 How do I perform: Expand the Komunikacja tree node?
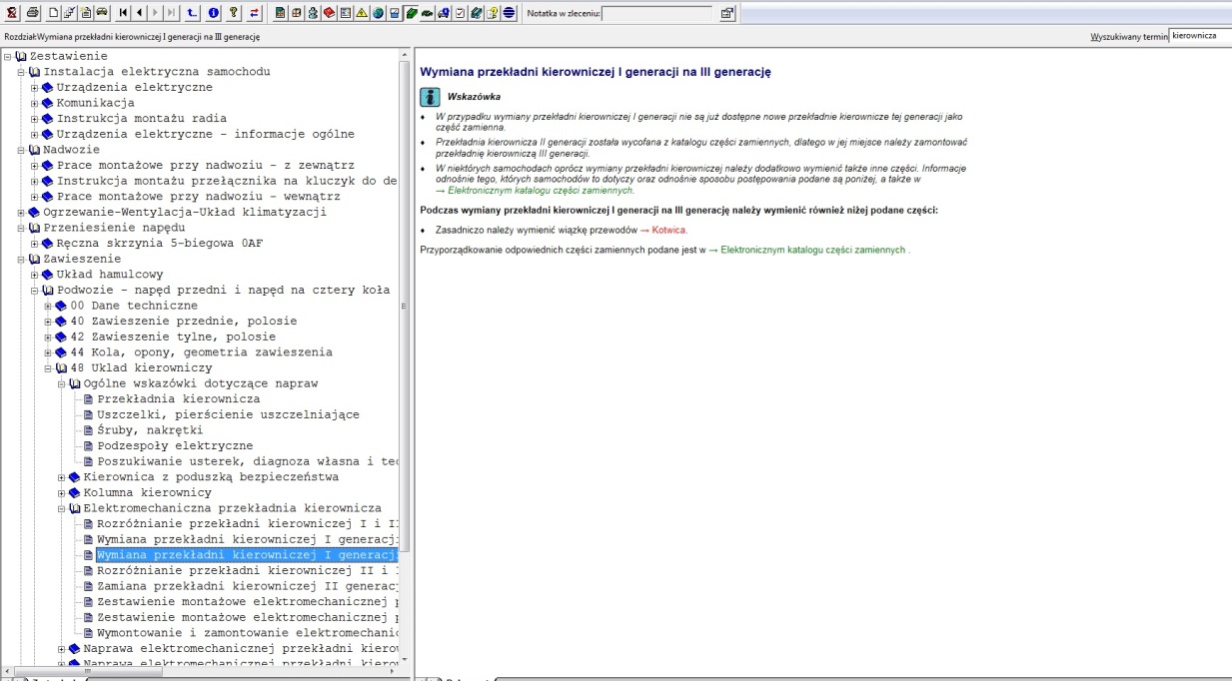(x=34, y=103)
